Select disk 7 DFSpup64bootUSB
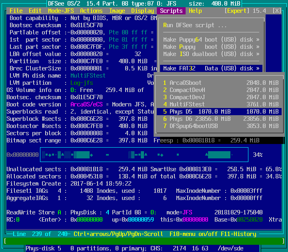 coord(220,126)
